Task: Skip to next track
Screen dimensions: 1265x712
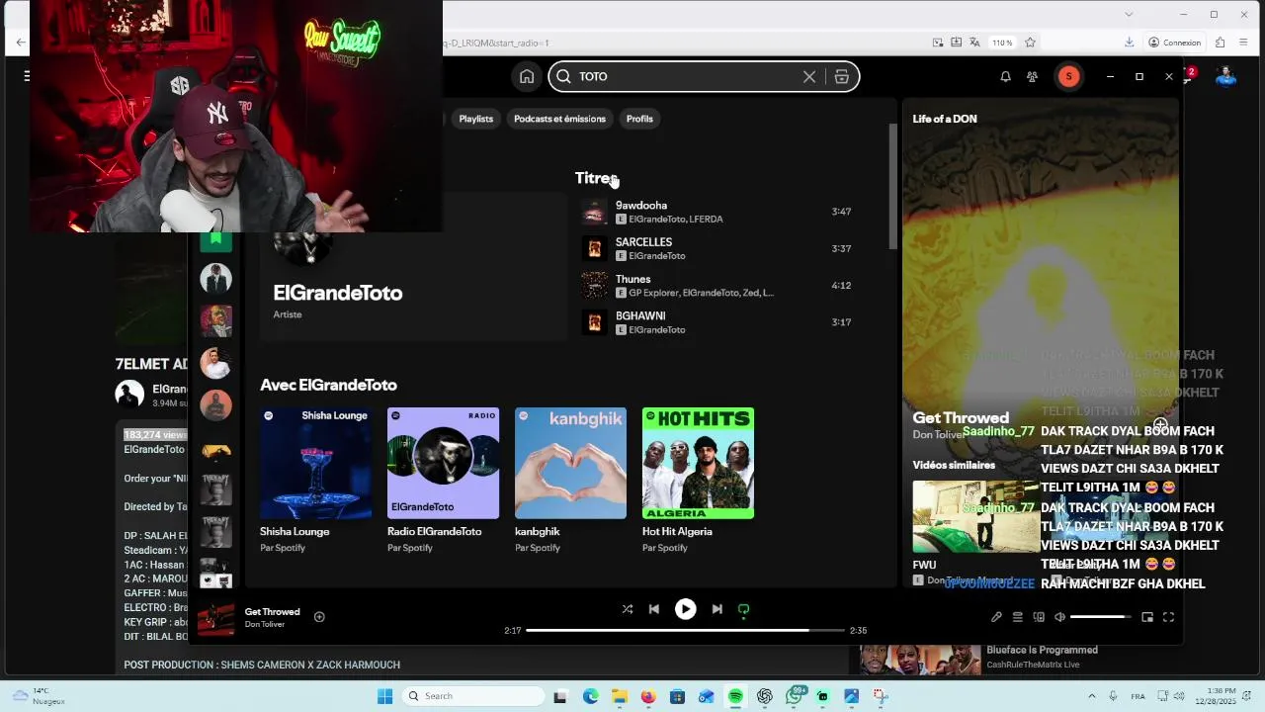Action: [717, 609]
